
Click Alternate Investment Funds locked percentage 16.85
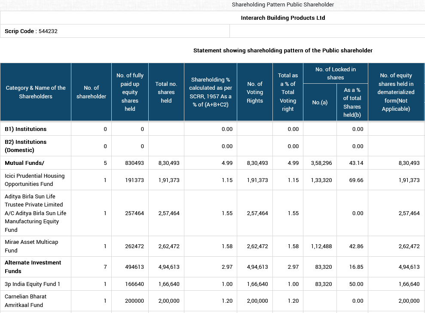356,267
